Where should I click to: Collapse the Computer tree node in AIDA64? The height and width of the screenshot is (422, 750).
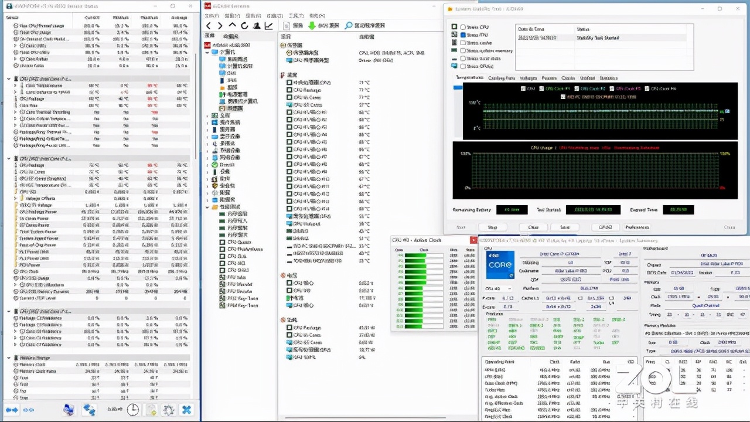(207, 52)
